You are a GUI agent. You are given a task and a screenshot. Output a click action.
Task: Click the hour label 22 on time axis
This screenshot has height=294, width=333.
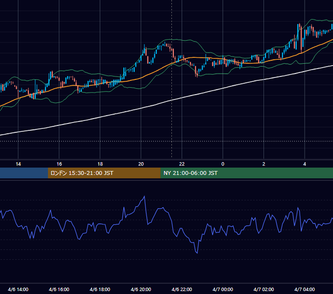(x=182, y=164)
